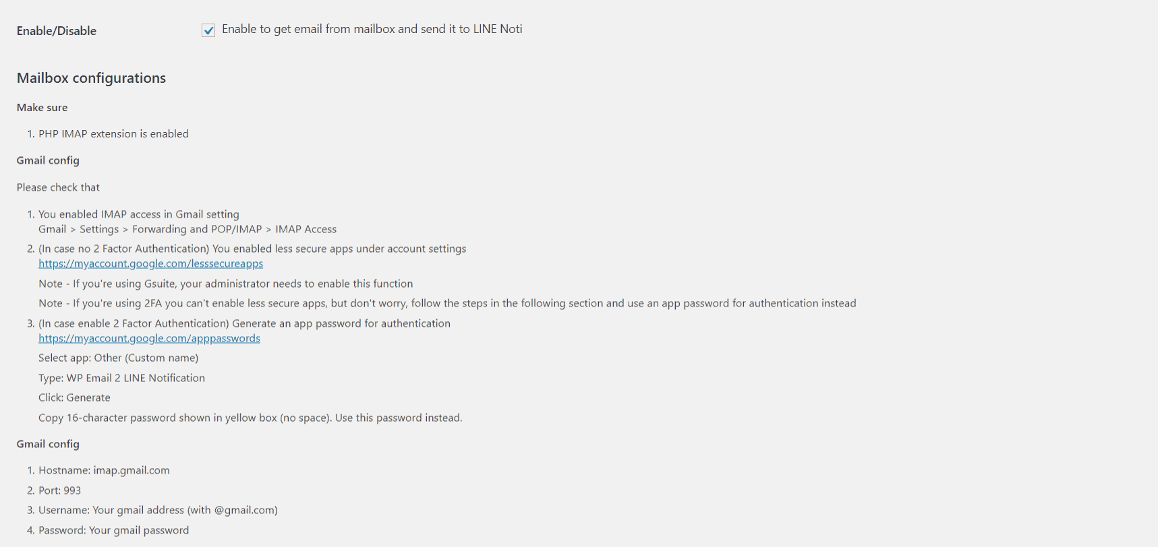Viewport: 1158px width, 547px height.
Task: Click the 'Make sure' subheading
Action: pos(42,108)
